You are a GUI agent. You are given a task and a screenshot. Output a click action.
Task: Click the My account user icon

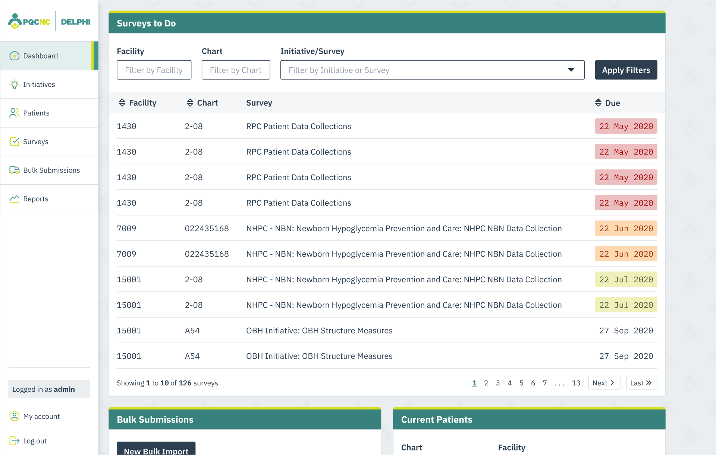coord(14,416)
